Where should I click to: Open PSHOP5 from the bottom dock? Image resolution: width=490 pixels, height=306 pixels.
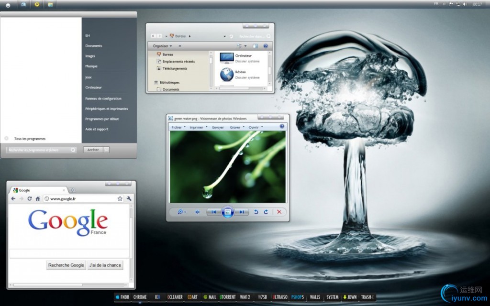coord(298,297)
